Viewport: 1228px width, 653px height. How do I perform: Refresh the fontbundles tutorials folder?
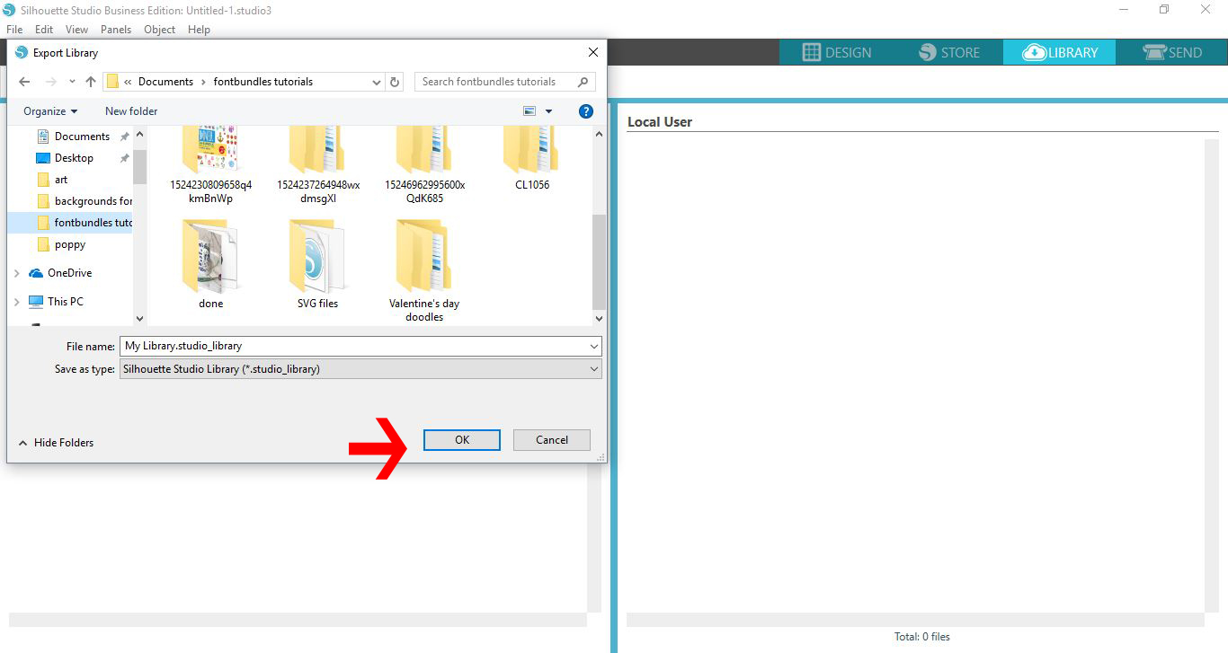[x=394, y=82]
